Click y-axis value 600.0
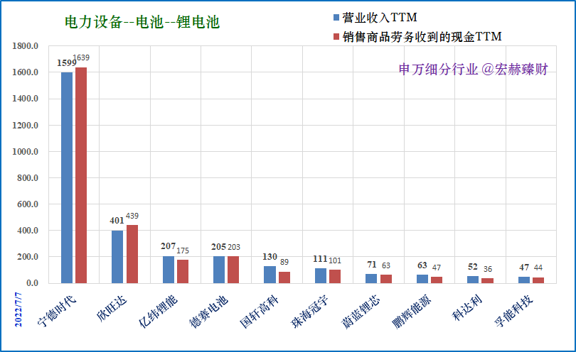 click(28, 204)
